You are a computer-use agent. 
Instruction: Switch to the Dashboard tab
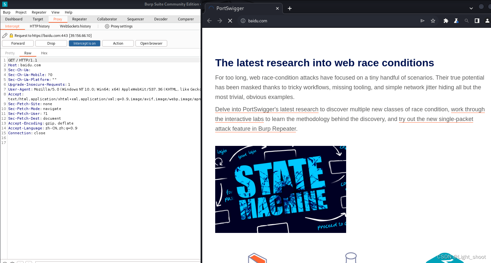click(14, 19)
